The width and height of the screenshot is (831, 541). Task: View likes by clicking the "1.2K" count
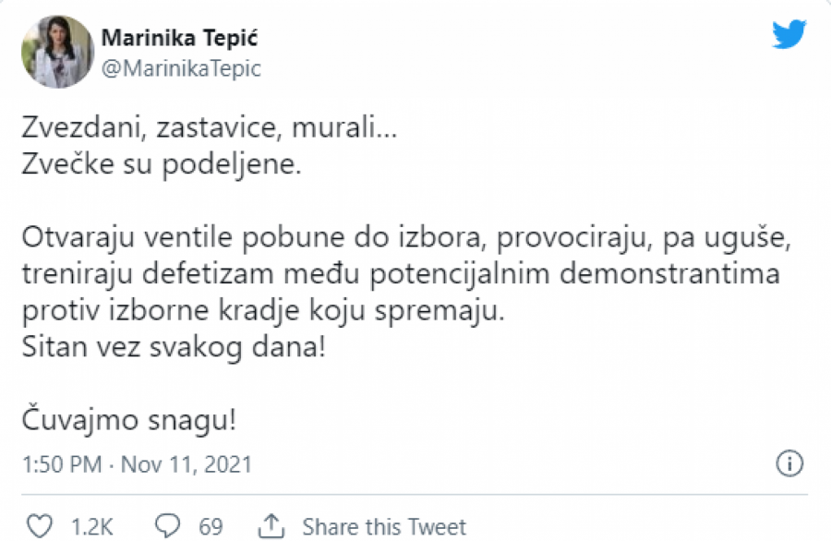[91, 526]
